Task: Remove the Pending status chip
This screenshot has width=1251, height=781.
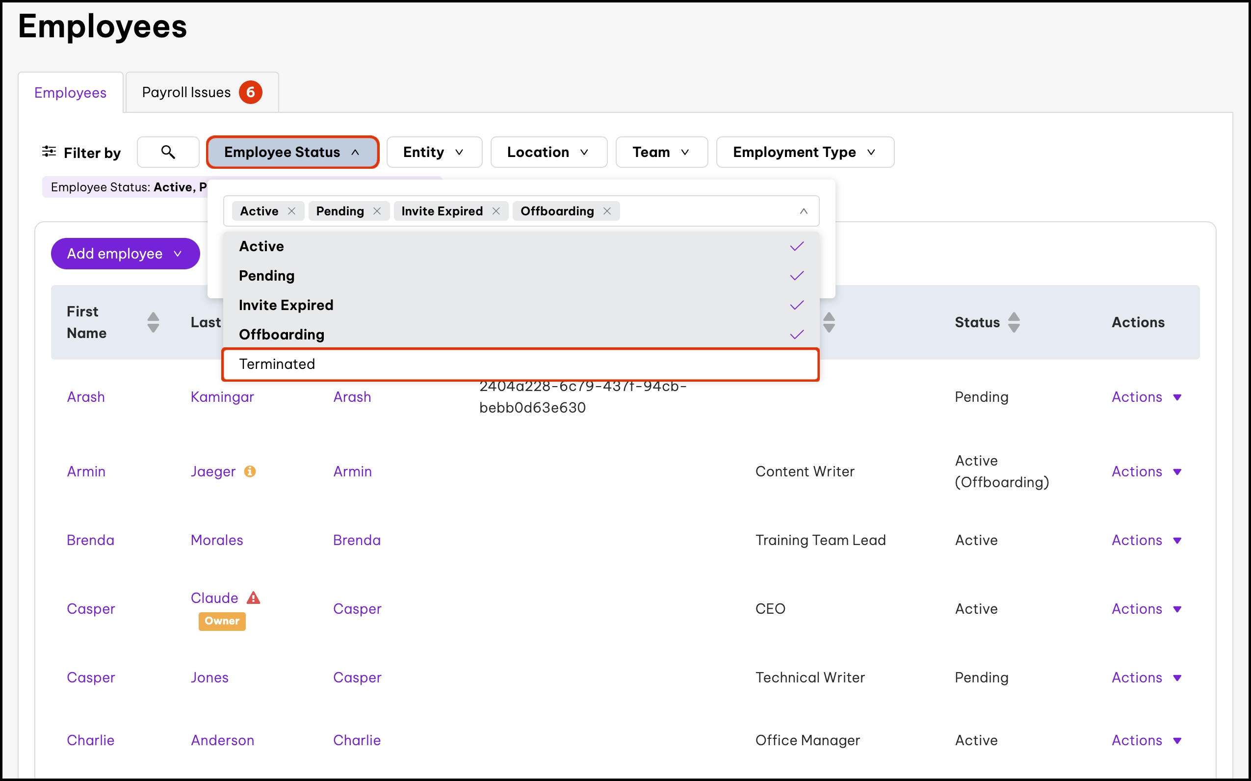Action: click(377, 211)
